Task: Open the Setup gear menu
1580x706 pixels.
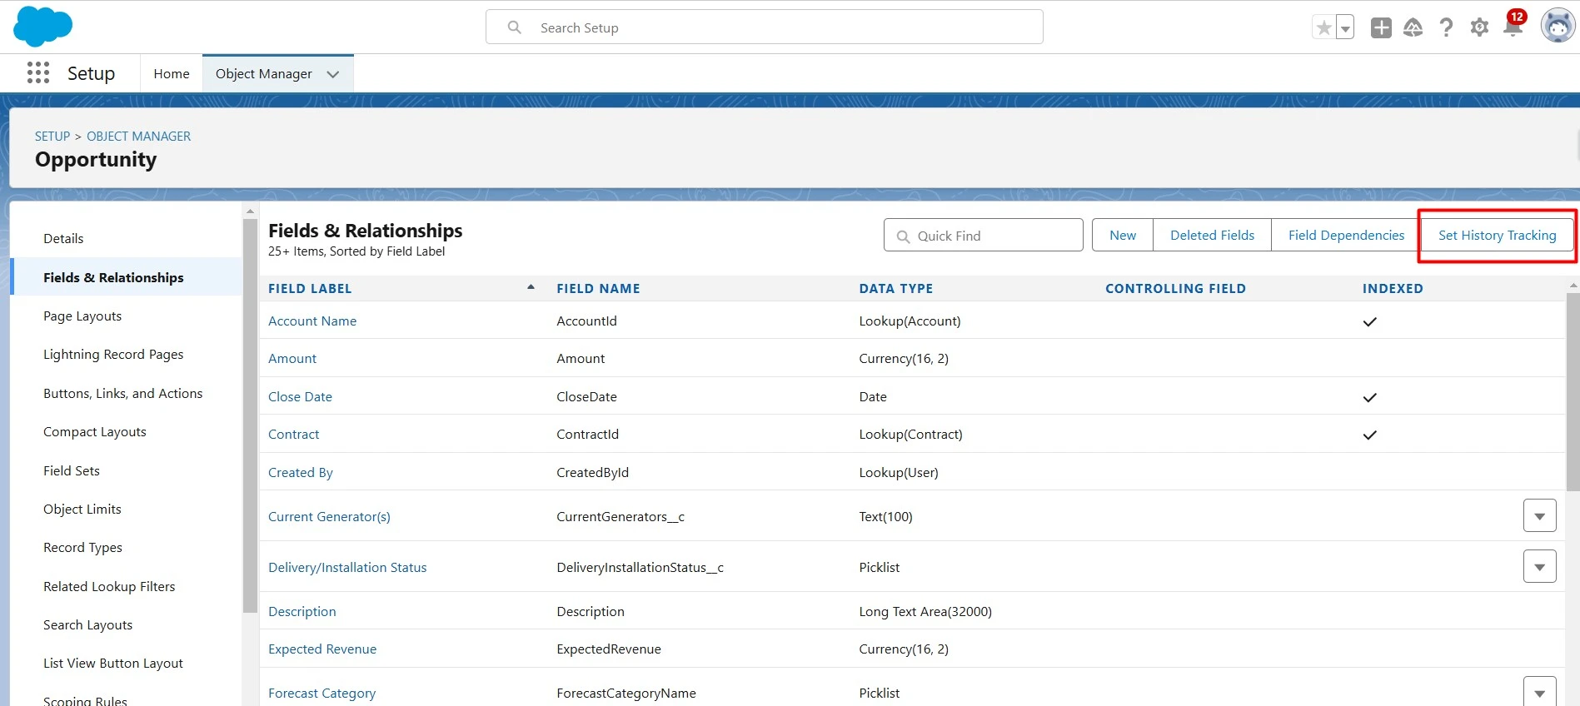Action: (x=1479, y=27)
